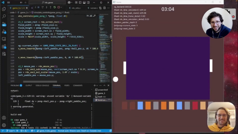Viewport: 238px width, 134px height.
Task: Open the Extensions view
Action: pyautogui.click(x=4, y=46)
